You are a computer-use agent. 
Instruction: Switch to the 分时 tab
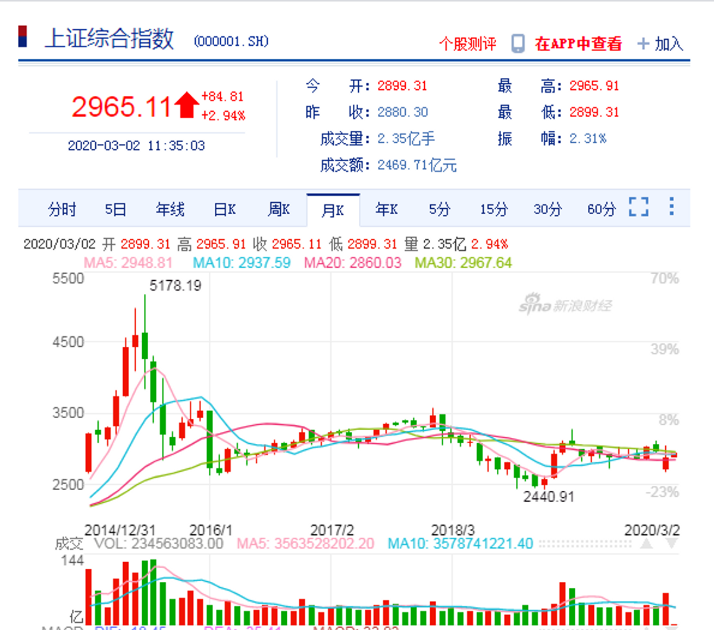click(x=62, y=209)
